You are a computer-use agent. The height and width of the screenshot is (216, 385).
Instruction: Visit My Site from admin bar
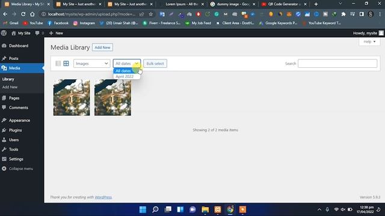[x=21, y=33]
